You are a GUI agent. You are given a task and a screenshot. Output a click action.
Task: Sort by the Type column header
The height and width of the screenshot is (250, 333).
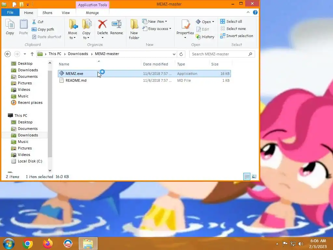181,64
